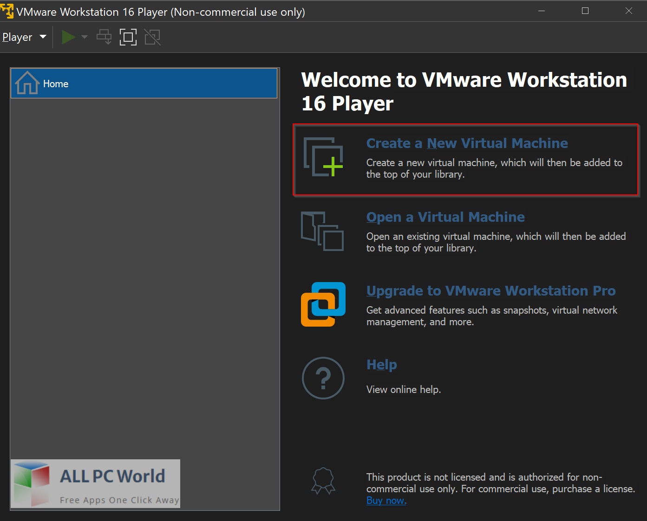Minimize the VMware Player window
The image size is (647, 521).
tap(542, 11)
